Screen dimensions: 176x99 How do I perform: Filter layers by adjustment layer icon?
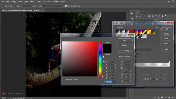tap(153, 16)
